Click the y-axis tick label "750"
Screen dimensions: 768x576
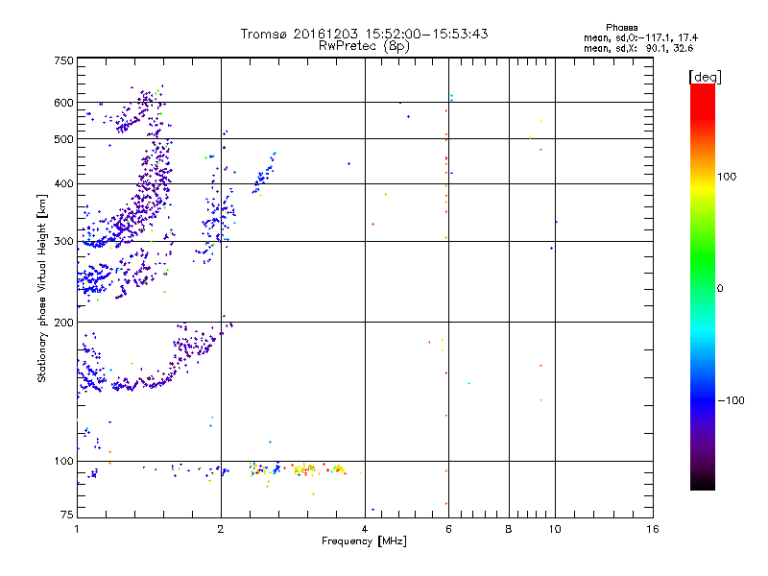click(x=64, y=60)
